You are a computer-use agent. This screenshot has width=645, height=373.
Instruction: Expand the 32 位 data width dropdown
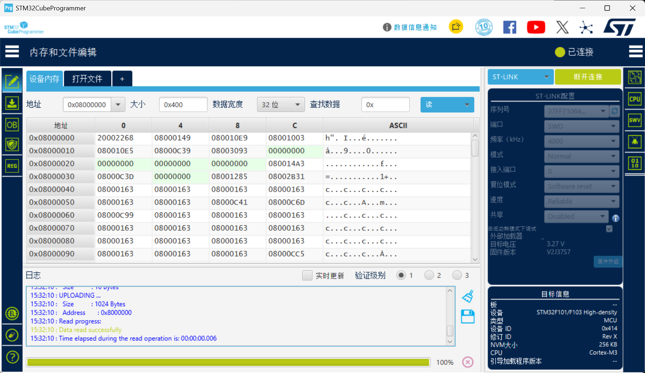(281, 105)
